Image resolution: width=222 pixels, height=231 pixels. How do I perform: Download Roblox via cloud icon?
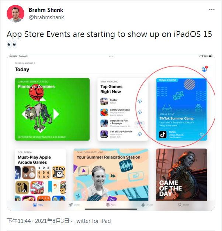[140, 101]
